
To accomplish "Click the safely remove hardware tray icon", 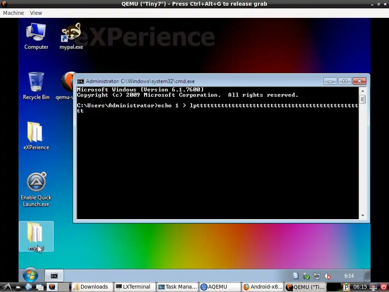I will [x=307, y=276].
